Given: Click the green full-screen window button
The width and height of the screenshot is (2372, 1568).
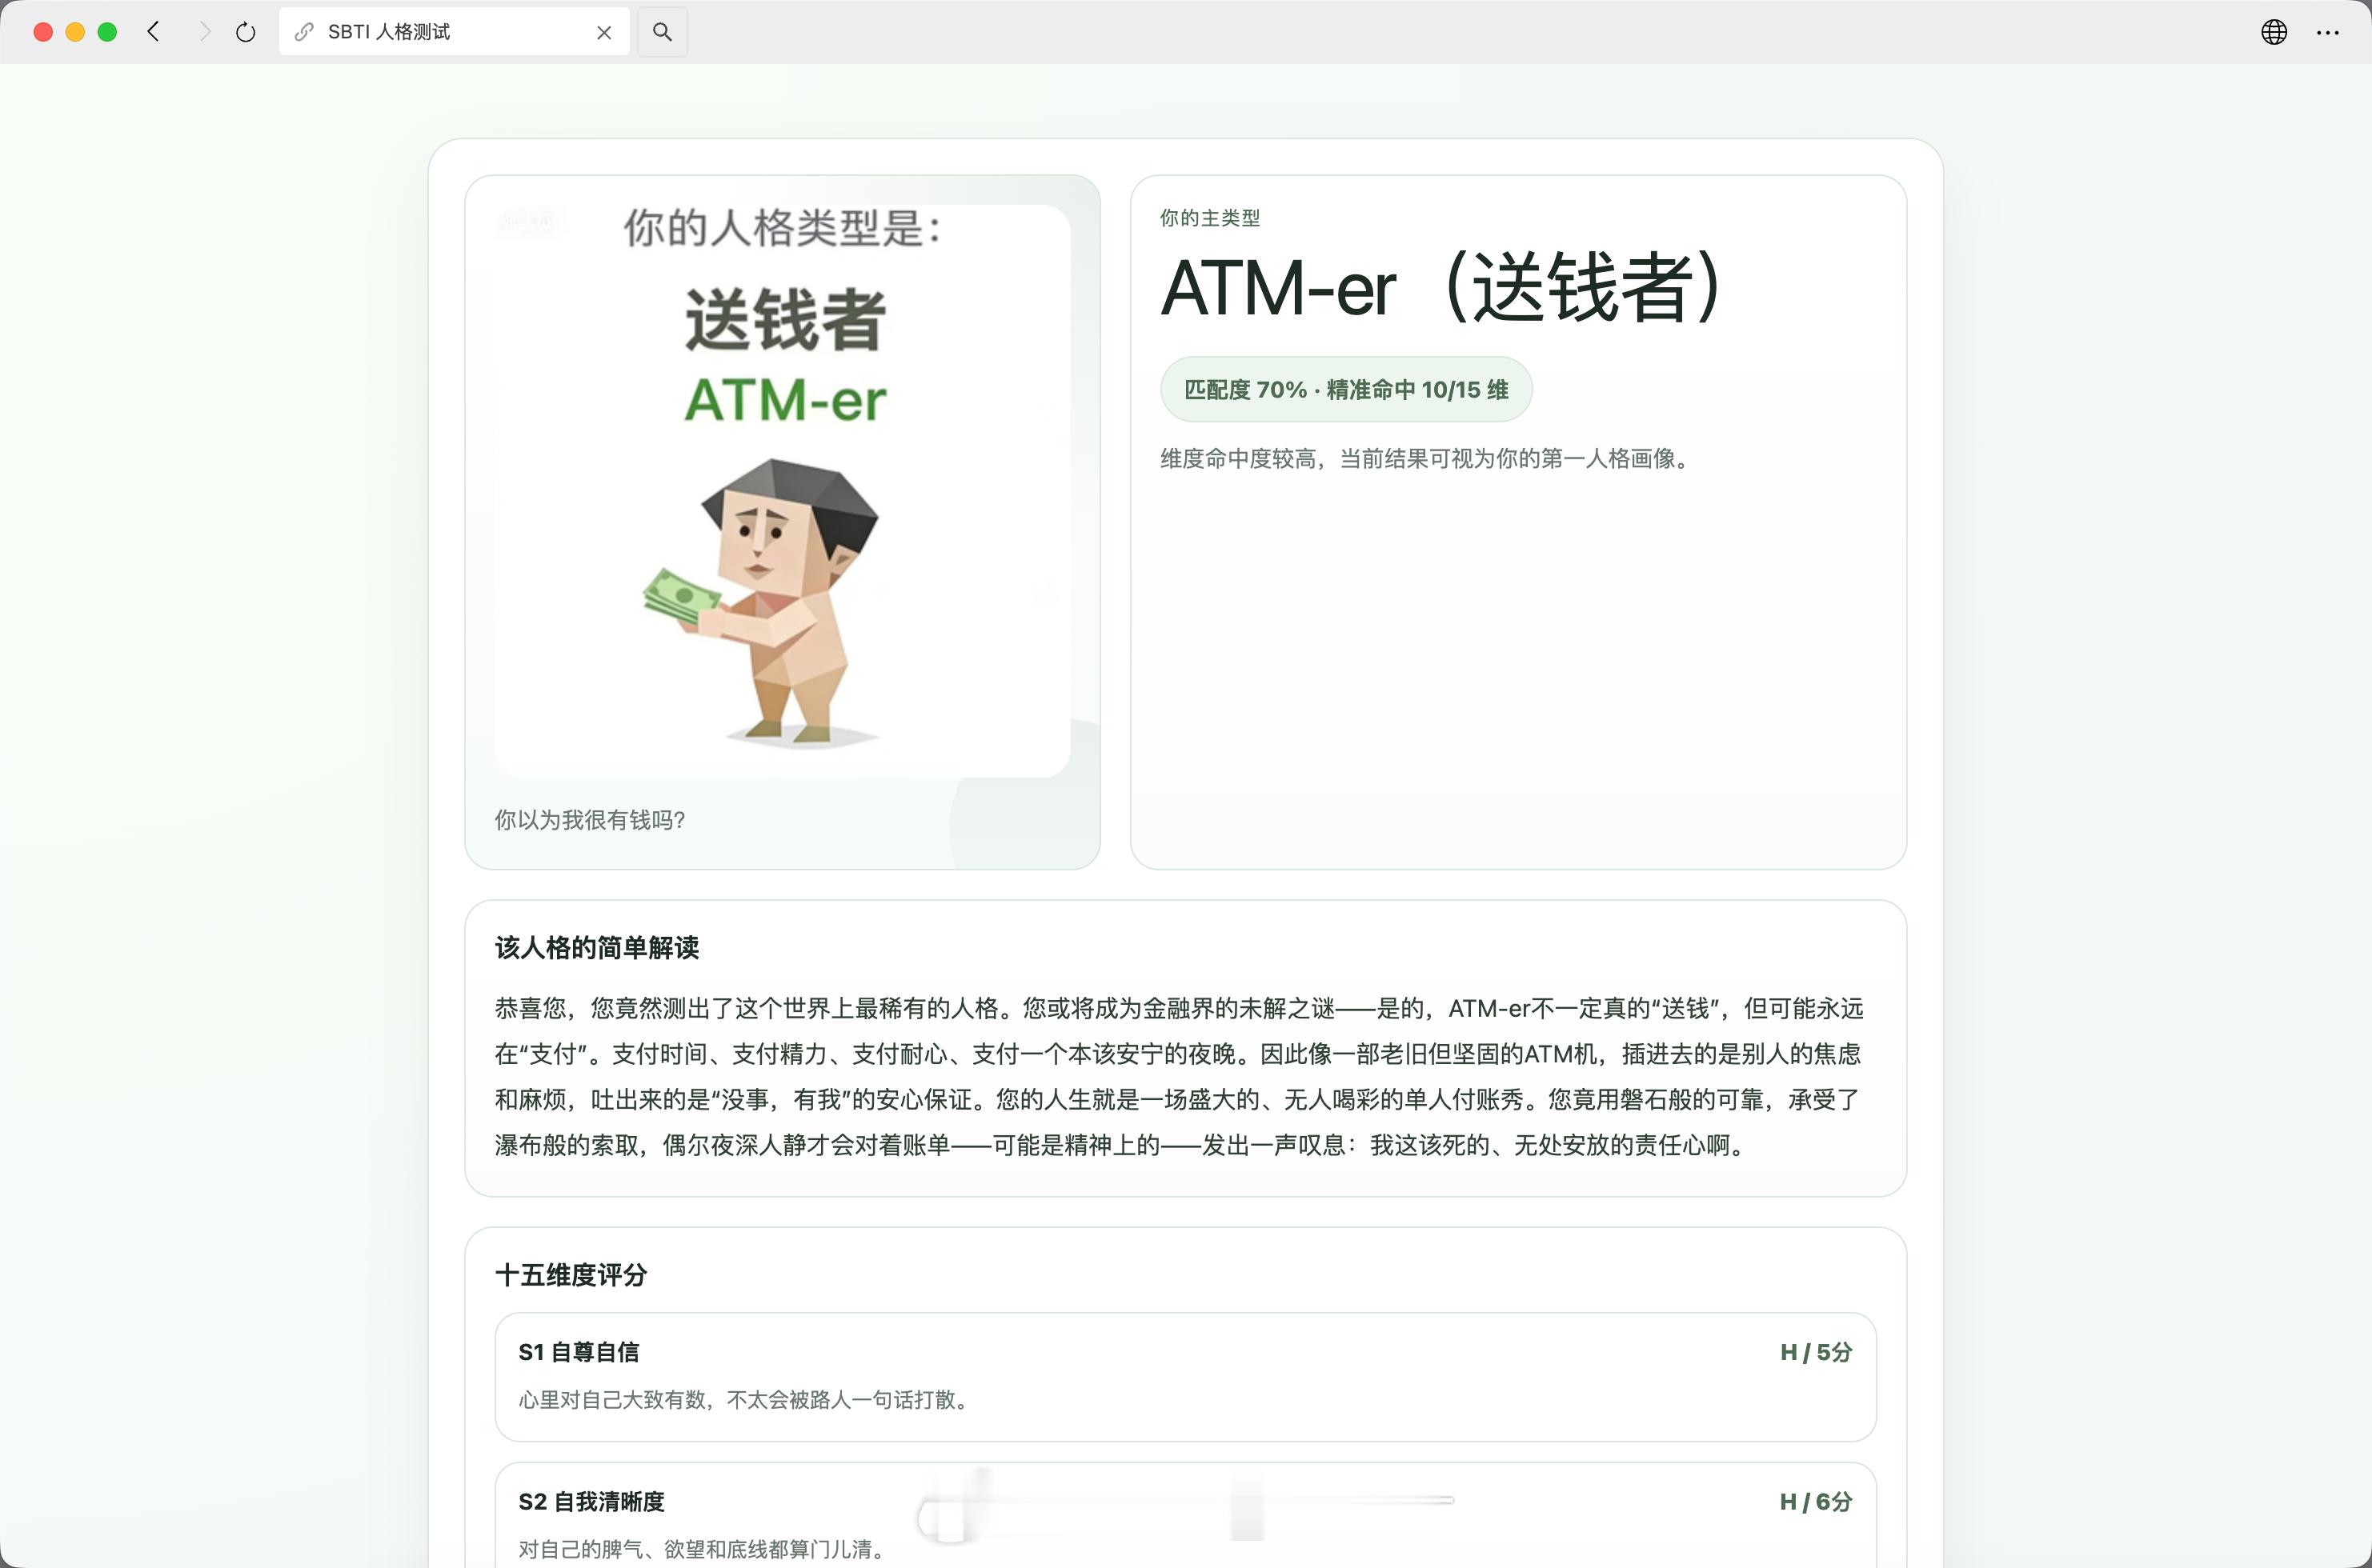Looking at the screenshot, I should tap(107, 31).
